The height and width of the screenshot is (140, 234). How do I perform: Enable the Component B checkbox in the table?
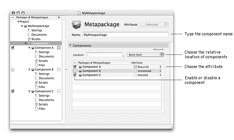75,71
